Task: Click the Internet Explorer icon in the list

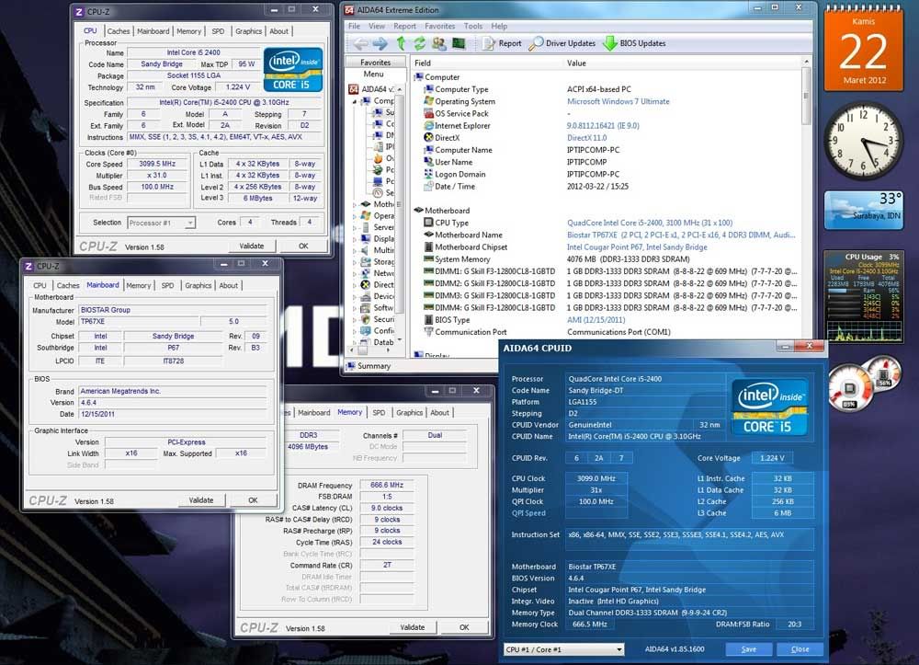Action: click(x=428, y=125)
